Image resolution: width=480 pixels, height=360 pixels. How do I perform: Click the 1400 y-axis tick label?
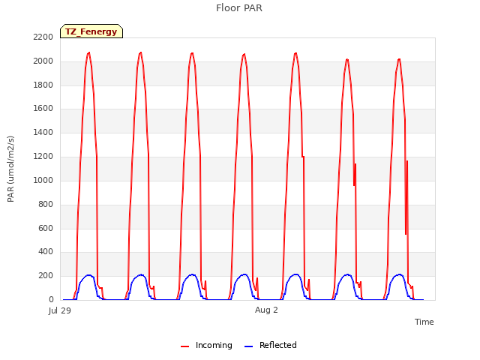pos(43,132)
